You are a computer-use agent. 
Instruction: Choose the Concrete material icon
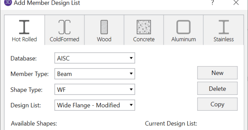[144, 27]
